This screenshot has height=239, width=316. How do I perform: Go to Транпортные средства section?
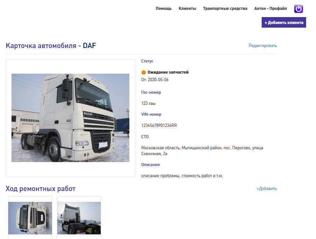pyautogui.click(x=225, y=9)
